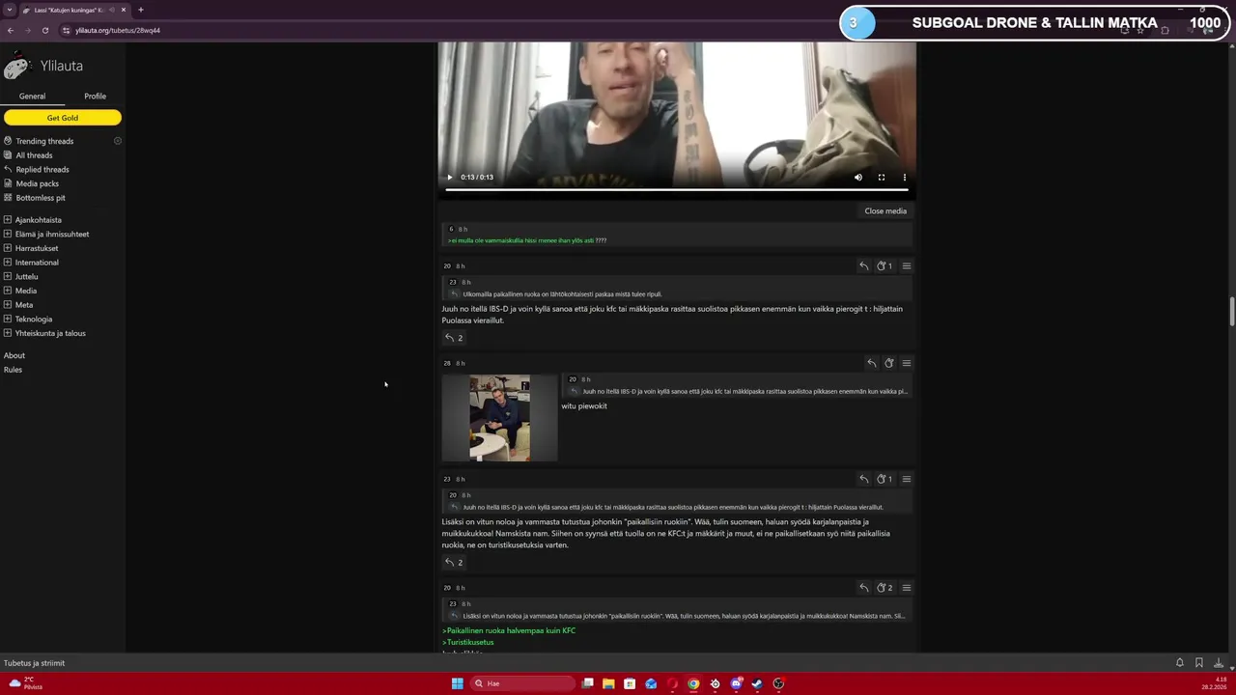Open hamburger menu of first post 20
1236x695 pixels.
[906, 265]
